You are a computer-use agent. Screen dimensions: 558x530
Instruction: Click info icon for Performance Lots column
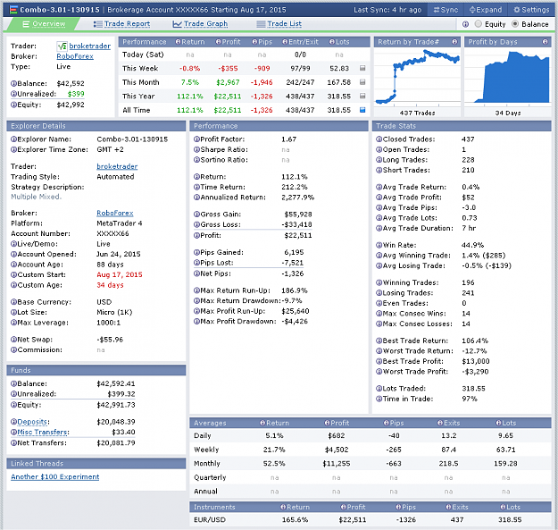pyautogui.click(x=331, y=42)
